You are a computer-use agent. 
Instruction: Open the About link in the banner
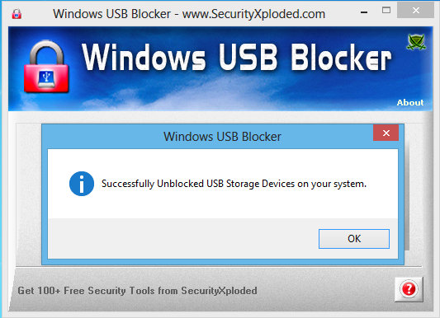point(410,102)
